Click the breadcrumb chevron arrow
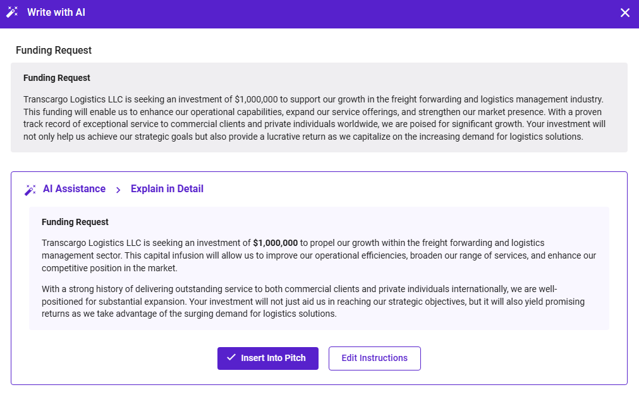Viewport: 639px width, 404px height. [118, 190]
